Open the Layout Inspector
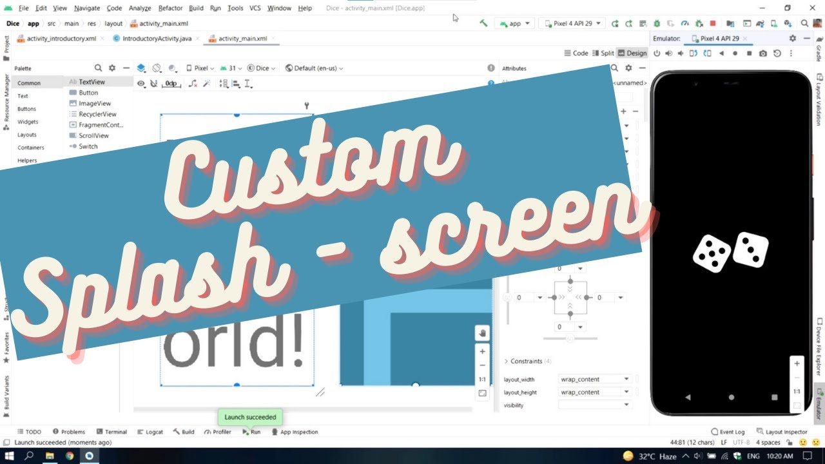 click(782, 432)
